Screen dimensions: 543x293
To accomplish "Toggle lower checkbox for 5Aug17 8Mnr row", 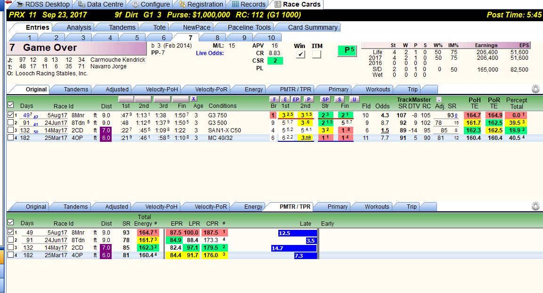I will pyautogui.click(x=10, y=232).
